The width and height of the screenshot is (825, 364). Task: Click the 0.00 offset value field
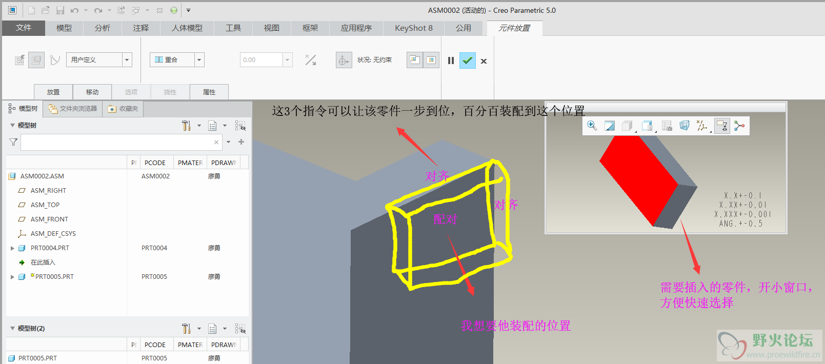tap(261, 60)
